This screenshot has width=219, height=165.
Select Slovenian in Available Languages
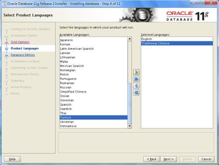[x=94, y=100]
